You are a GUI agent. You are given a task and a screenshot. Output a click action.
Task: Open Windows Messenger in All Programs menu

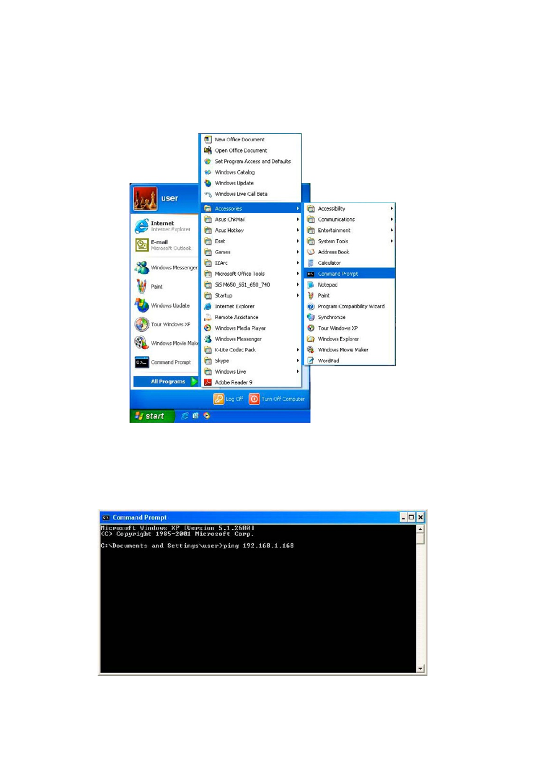(251, 339)
